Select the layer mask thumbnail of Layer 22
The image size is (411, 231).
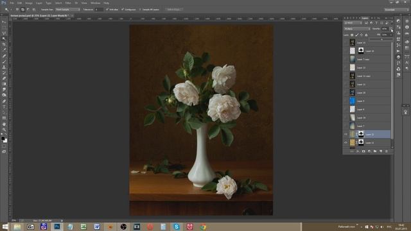[361, 134]
